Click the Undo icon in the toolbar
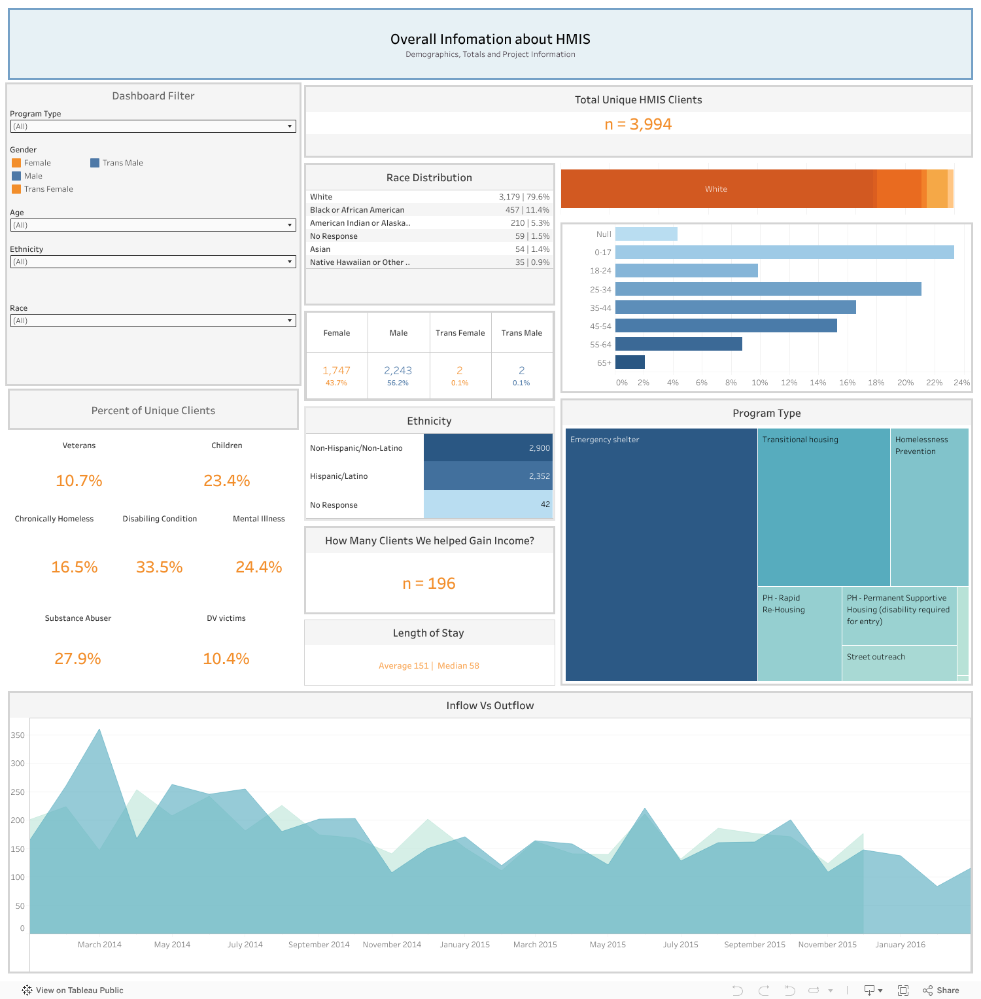This screenshot has height=999, width=981. 738,990
